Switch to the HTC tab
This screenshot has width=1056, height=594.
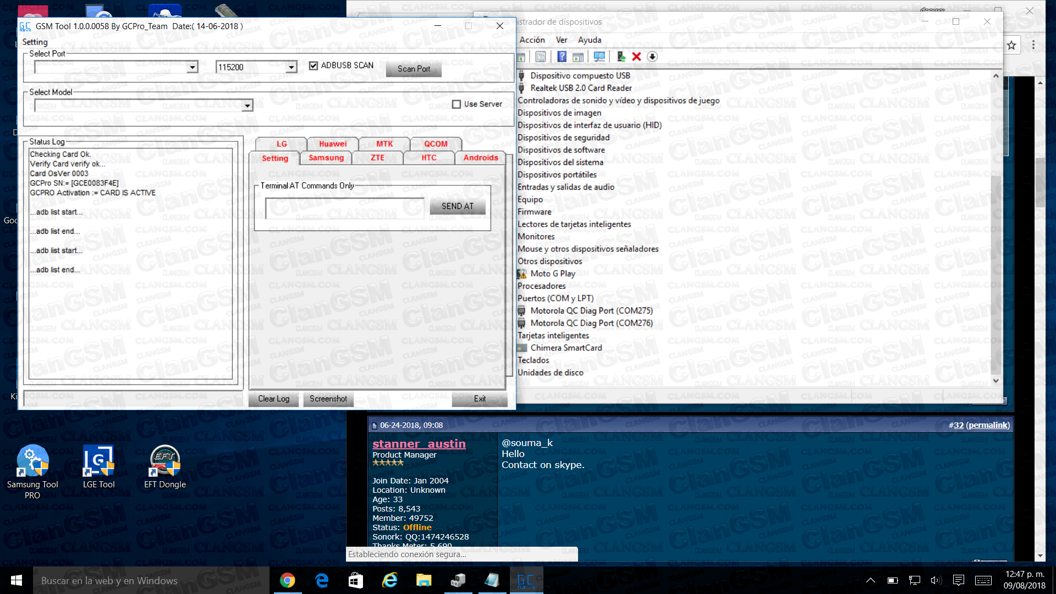429,158
